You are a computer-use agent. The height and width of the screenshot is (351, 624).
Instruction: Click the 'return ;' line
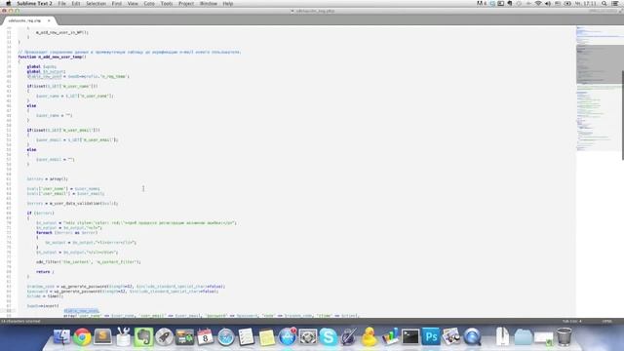[45, 272]
